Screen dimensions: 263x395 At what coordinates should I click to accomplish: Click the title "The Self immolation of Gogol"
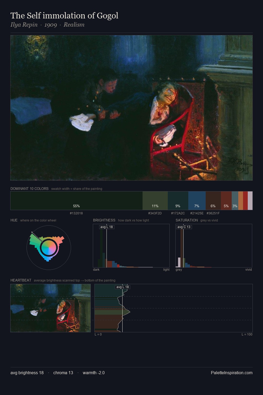64,16
